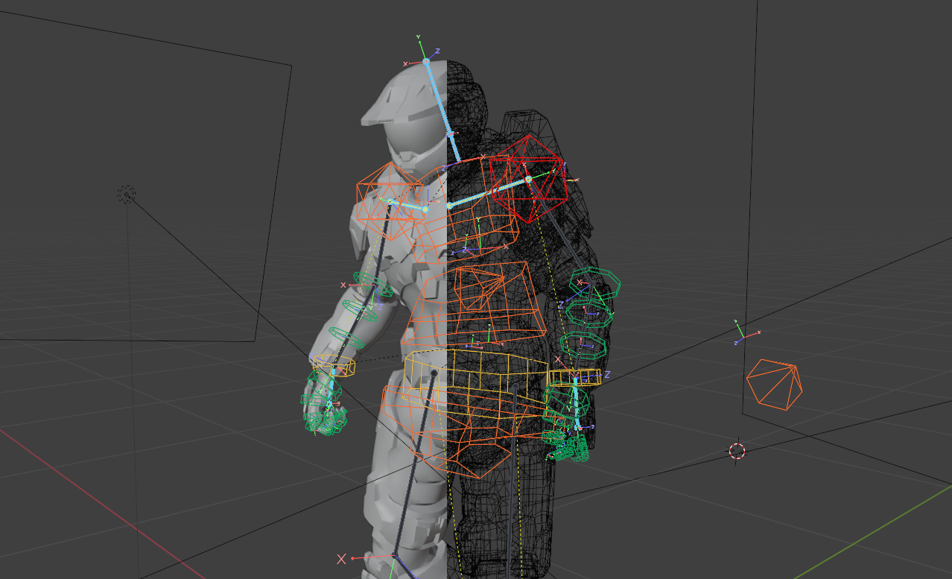Select the yellow box wrist control on the wireframe side

[x=574, y=377]
